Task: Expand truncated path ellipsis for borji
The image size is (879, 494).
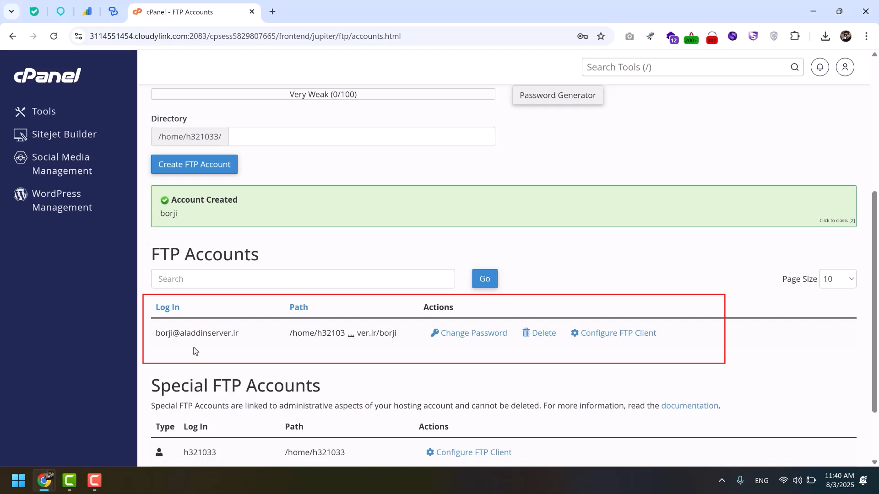Action: click(x=351, y=334)
